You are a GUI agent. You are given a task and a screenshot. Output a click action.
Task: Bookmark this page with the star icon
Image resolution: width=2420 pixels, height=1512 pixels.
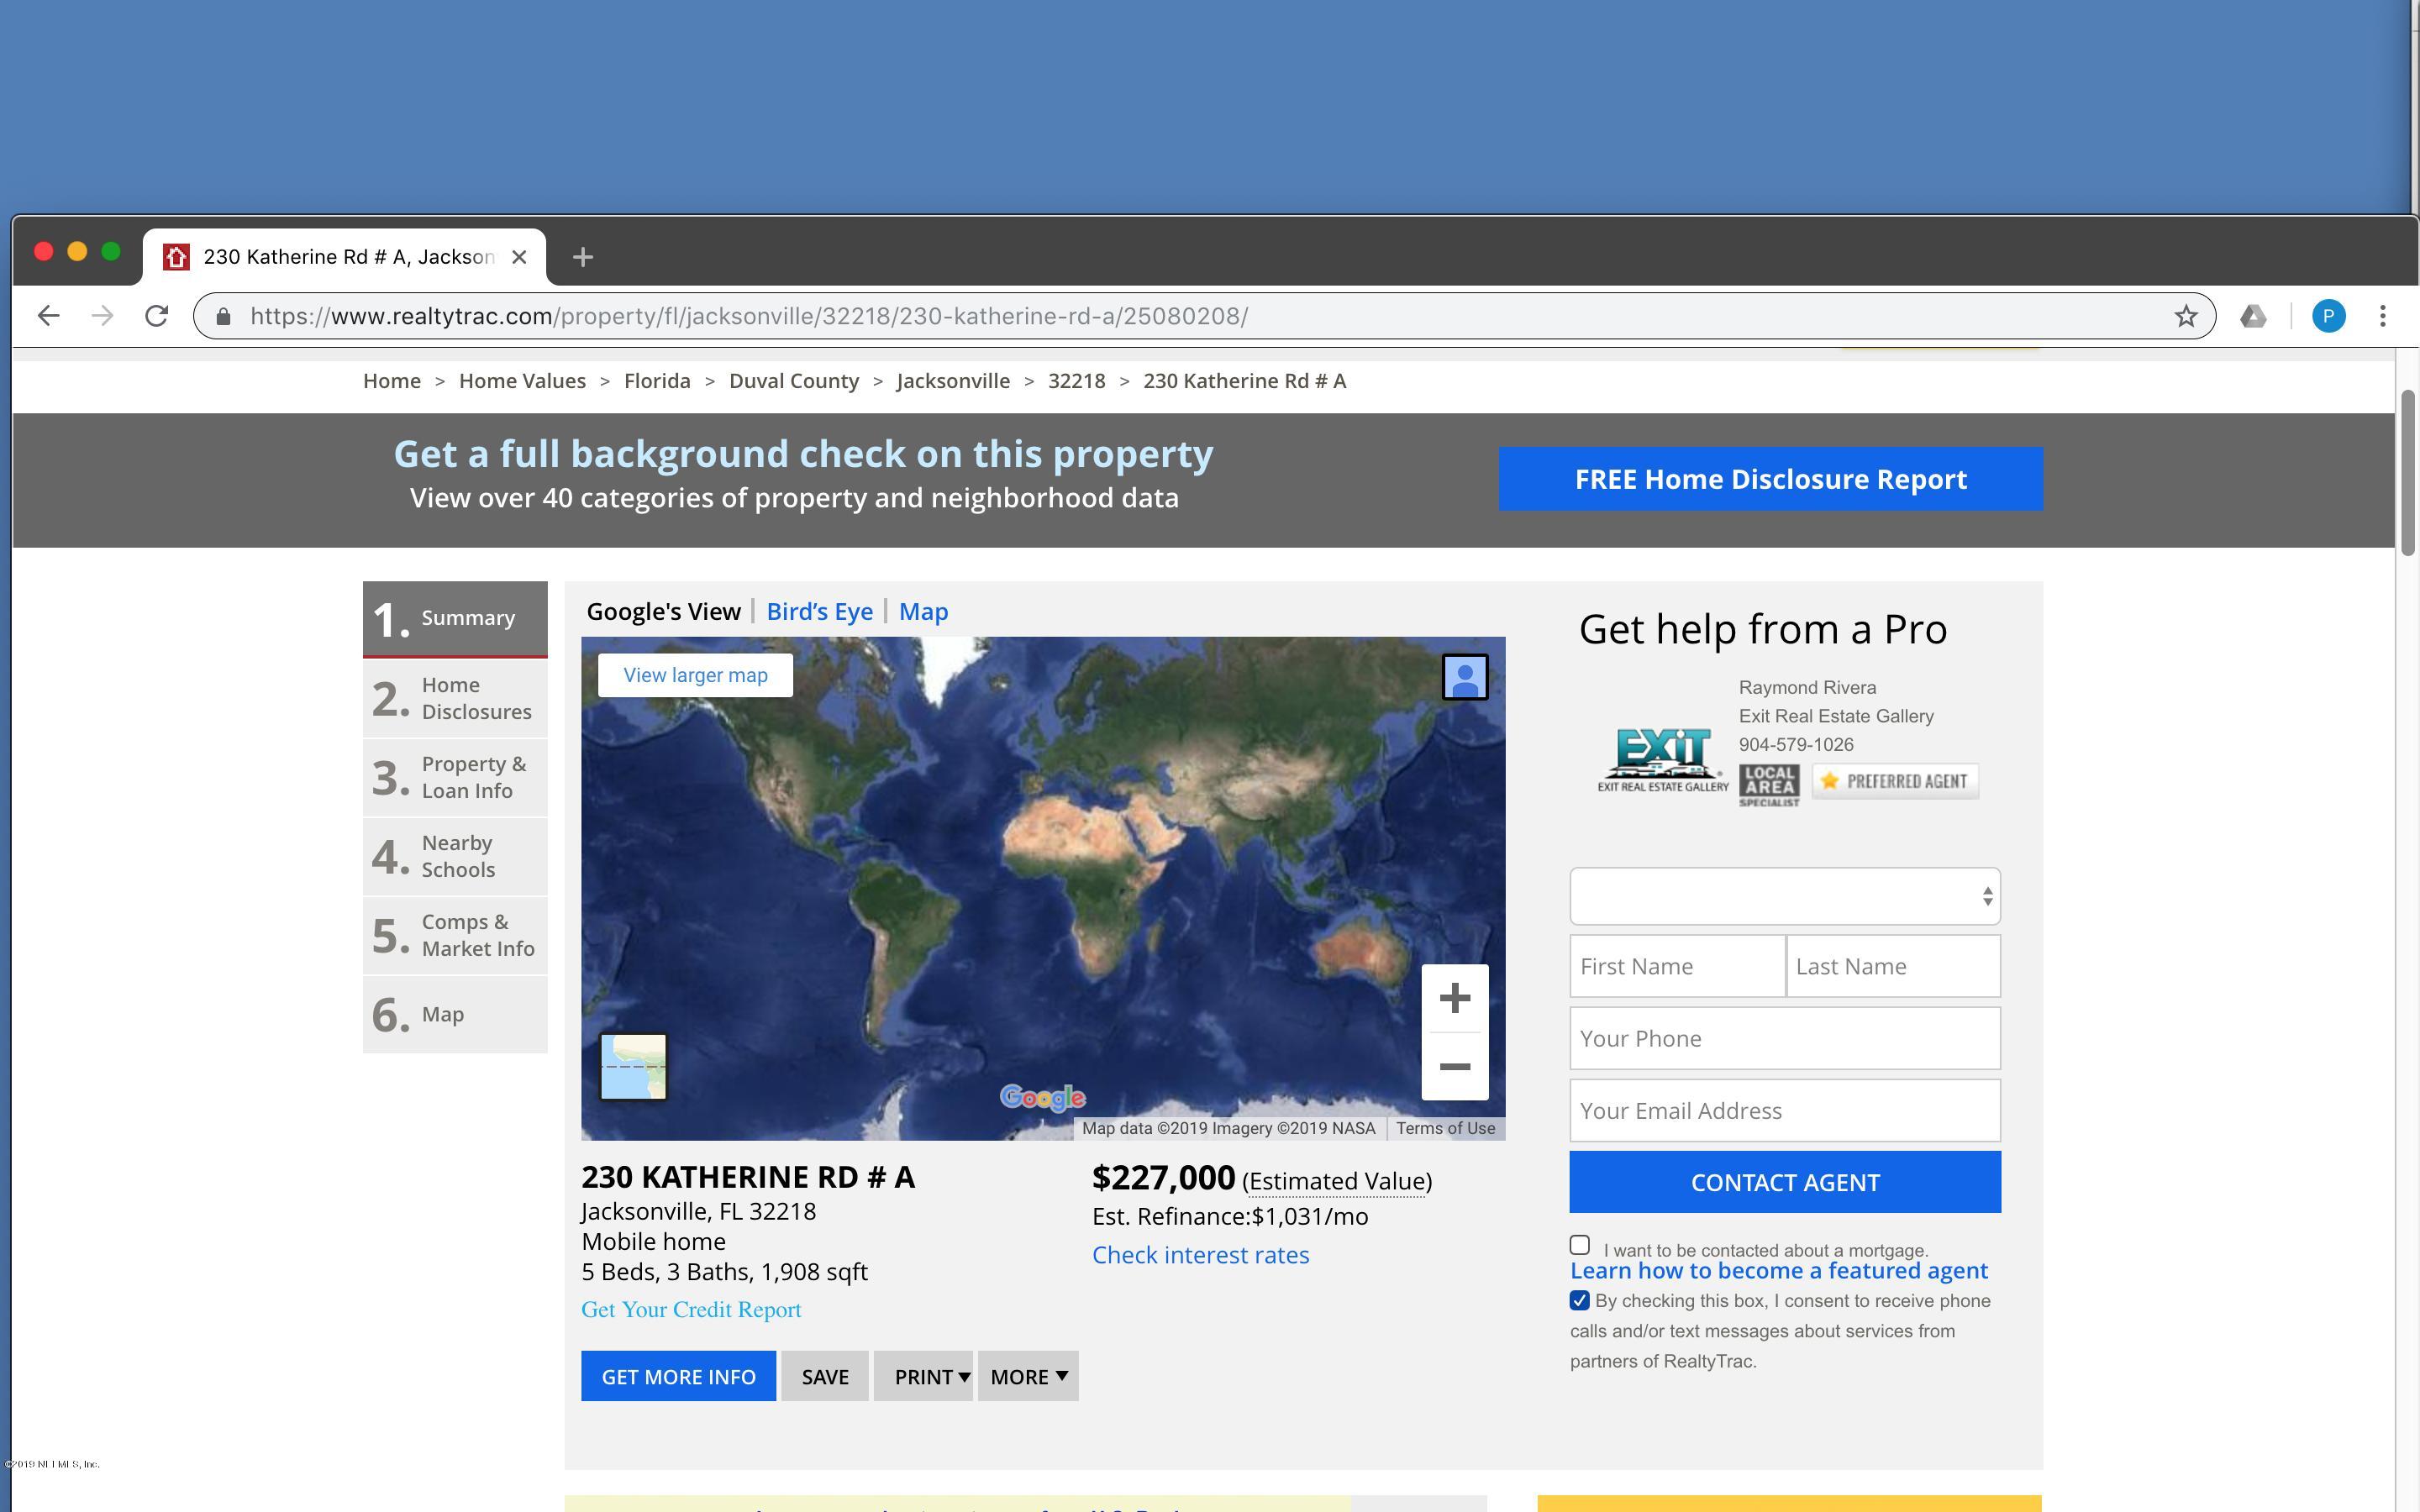click(x=2186, y=316)
